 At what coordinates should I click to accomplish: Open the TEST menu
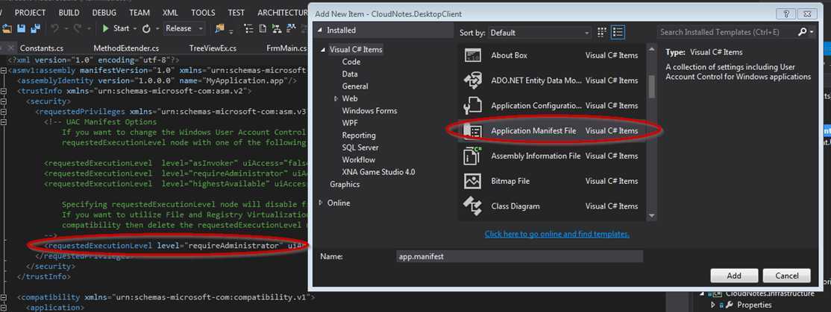pyautogui.click(x=236, y=12)
